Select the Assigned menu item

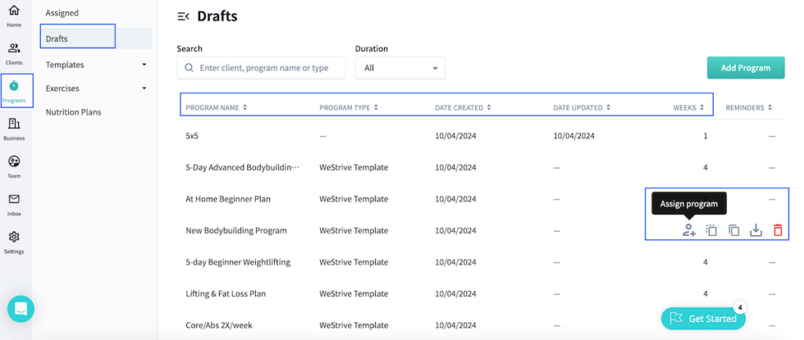coord(62,13)
